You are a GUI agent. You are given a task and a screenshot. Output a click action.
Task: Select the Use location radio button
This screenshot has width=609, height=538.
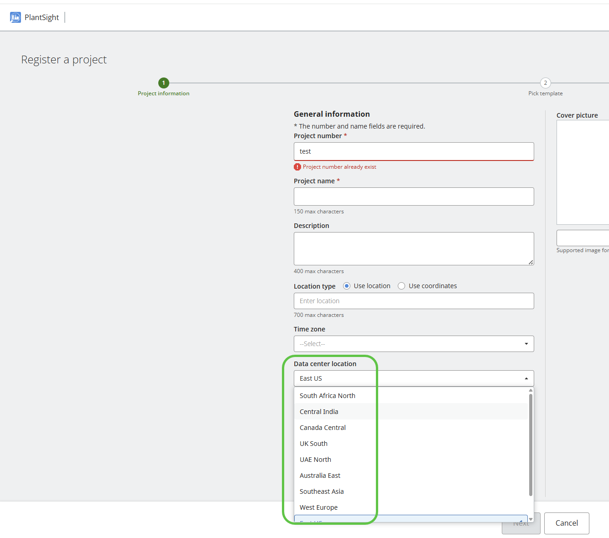coord(347,286)
